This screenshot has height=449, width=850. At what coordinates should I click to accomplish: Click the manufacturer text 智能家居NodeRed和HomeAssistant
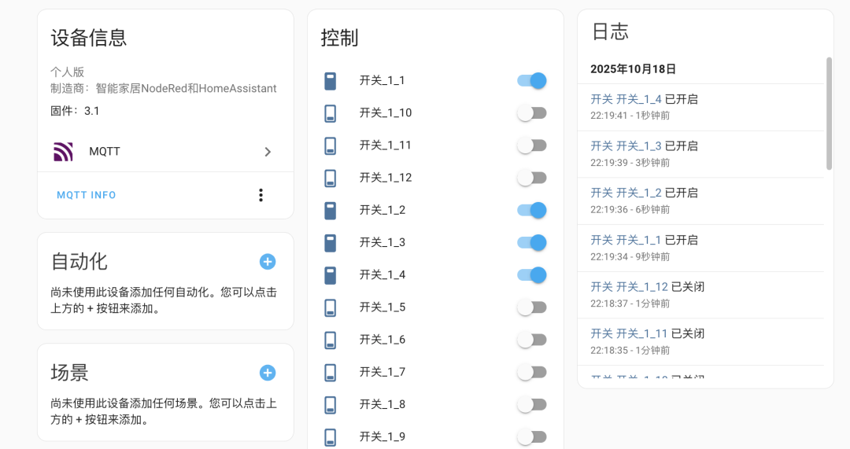coord(186,88)
